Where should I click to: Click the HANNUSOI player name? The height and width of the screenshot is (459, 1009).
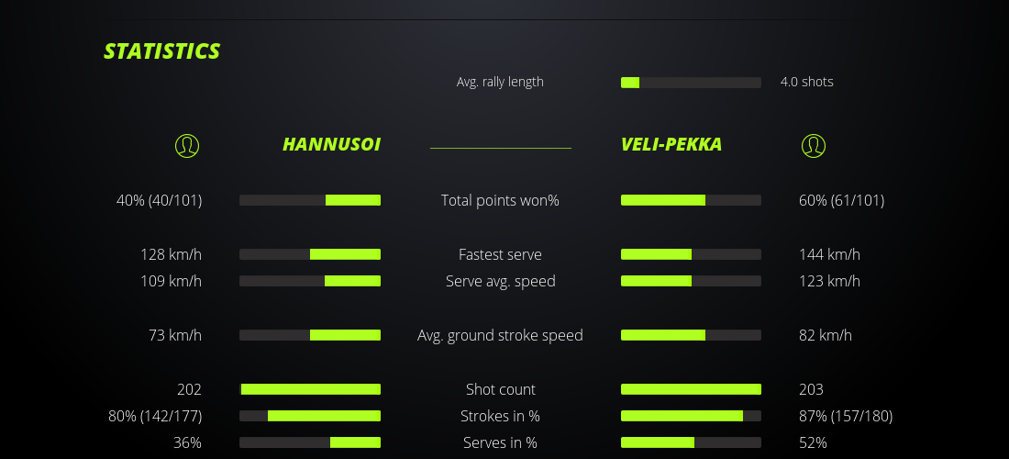pos(331,145)
